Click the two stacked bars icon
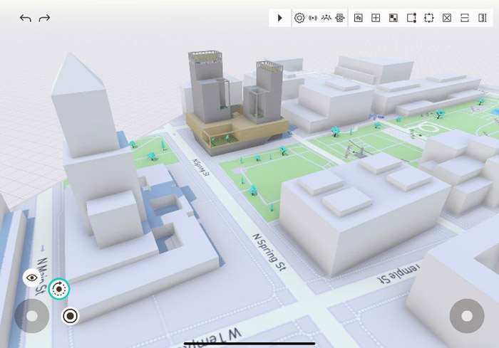The image size is (499, 348). coord(465,18)
